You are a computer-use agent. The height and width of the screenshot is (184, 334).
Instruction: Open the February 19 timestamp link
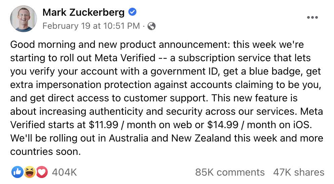pyautogui.click(x=91, y=26)
